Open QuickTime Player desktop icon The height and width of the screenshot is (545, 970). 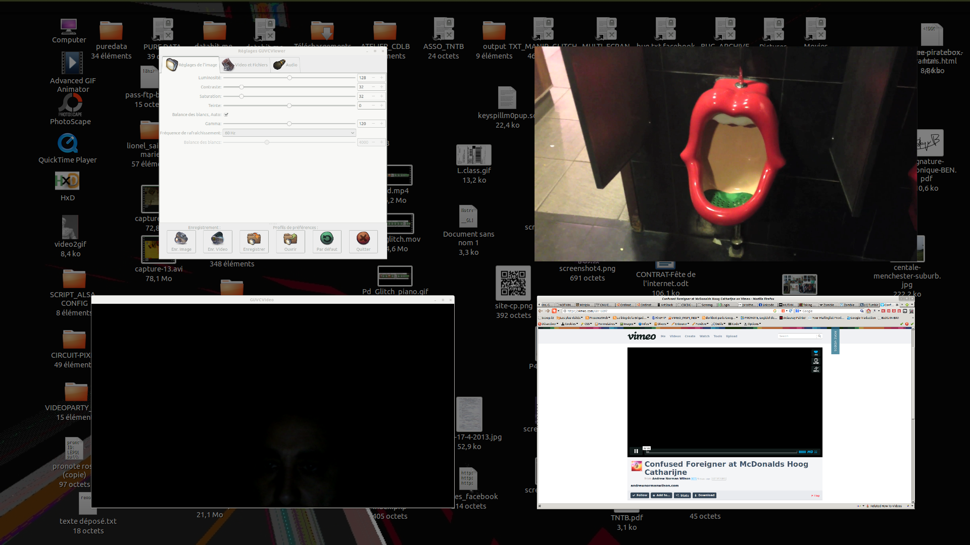[68, 144]
